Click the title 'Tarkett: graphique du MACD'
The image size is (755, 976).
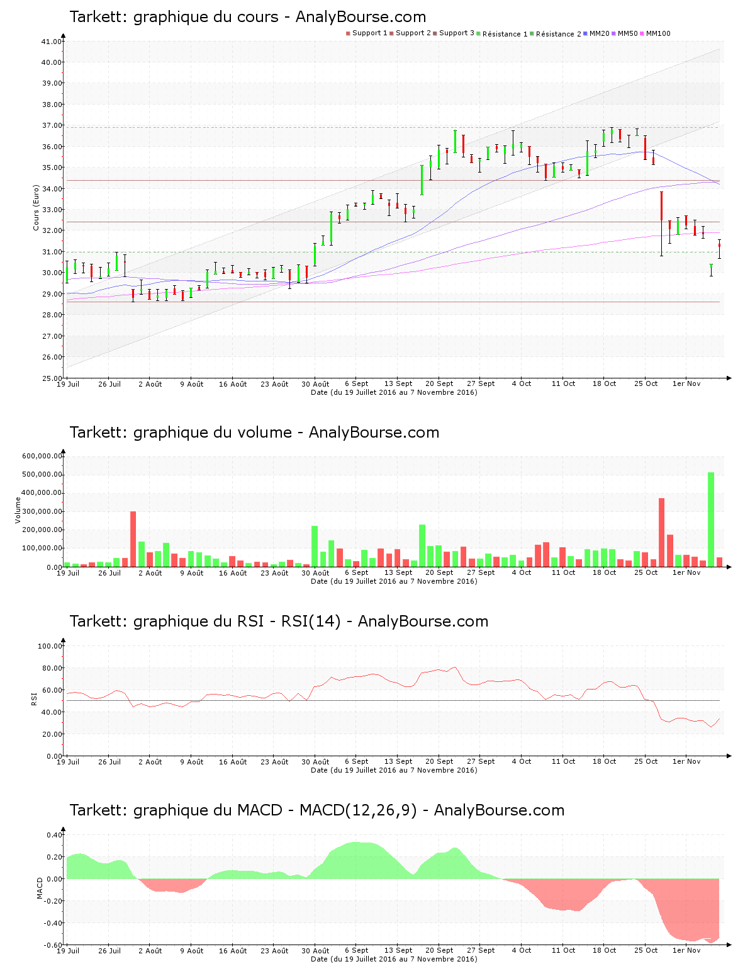(x=176, y=810)
